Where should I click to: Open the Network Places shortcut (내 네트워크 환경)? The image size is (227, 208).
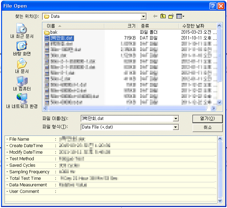[x=22, y=101]
